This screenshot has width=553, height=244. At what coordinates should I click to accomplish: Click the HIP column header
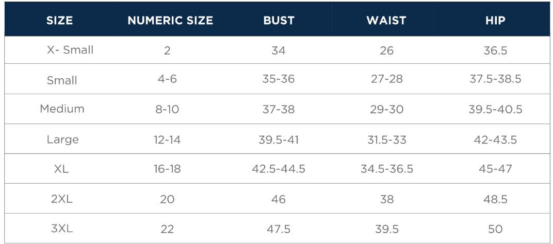[x=495, y=21]
